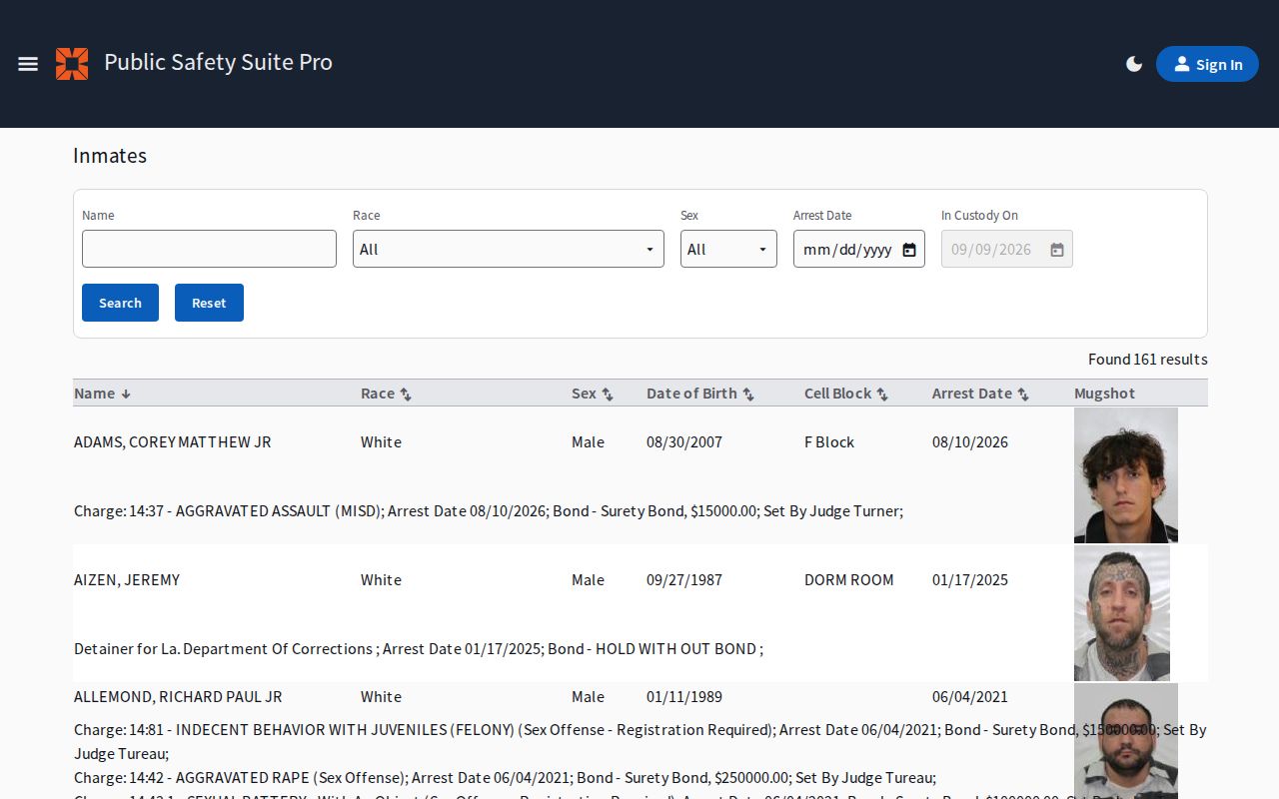Sort by the Name column header

[x=102, y=394]
